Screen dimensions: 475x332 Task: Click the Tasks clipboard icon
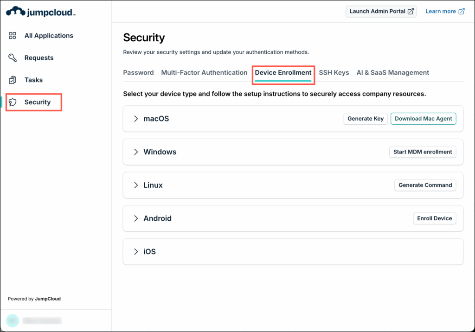pyautogui.click(x=13, y=80)
